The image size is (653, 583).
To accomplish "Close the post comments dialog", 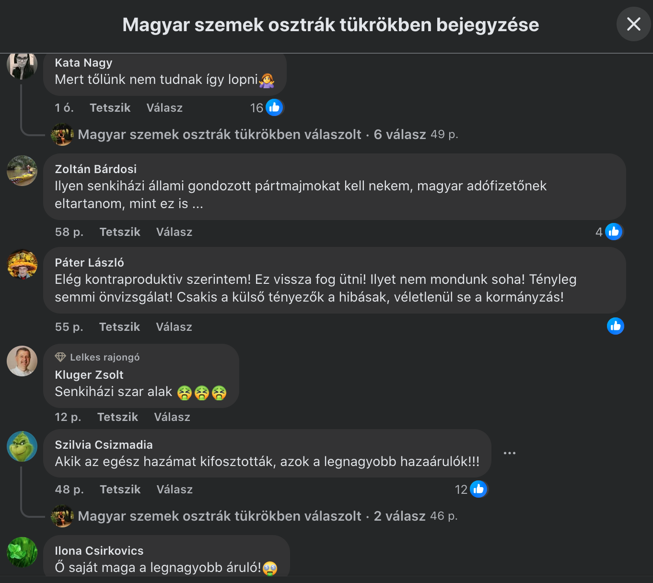I will [633, 24].
